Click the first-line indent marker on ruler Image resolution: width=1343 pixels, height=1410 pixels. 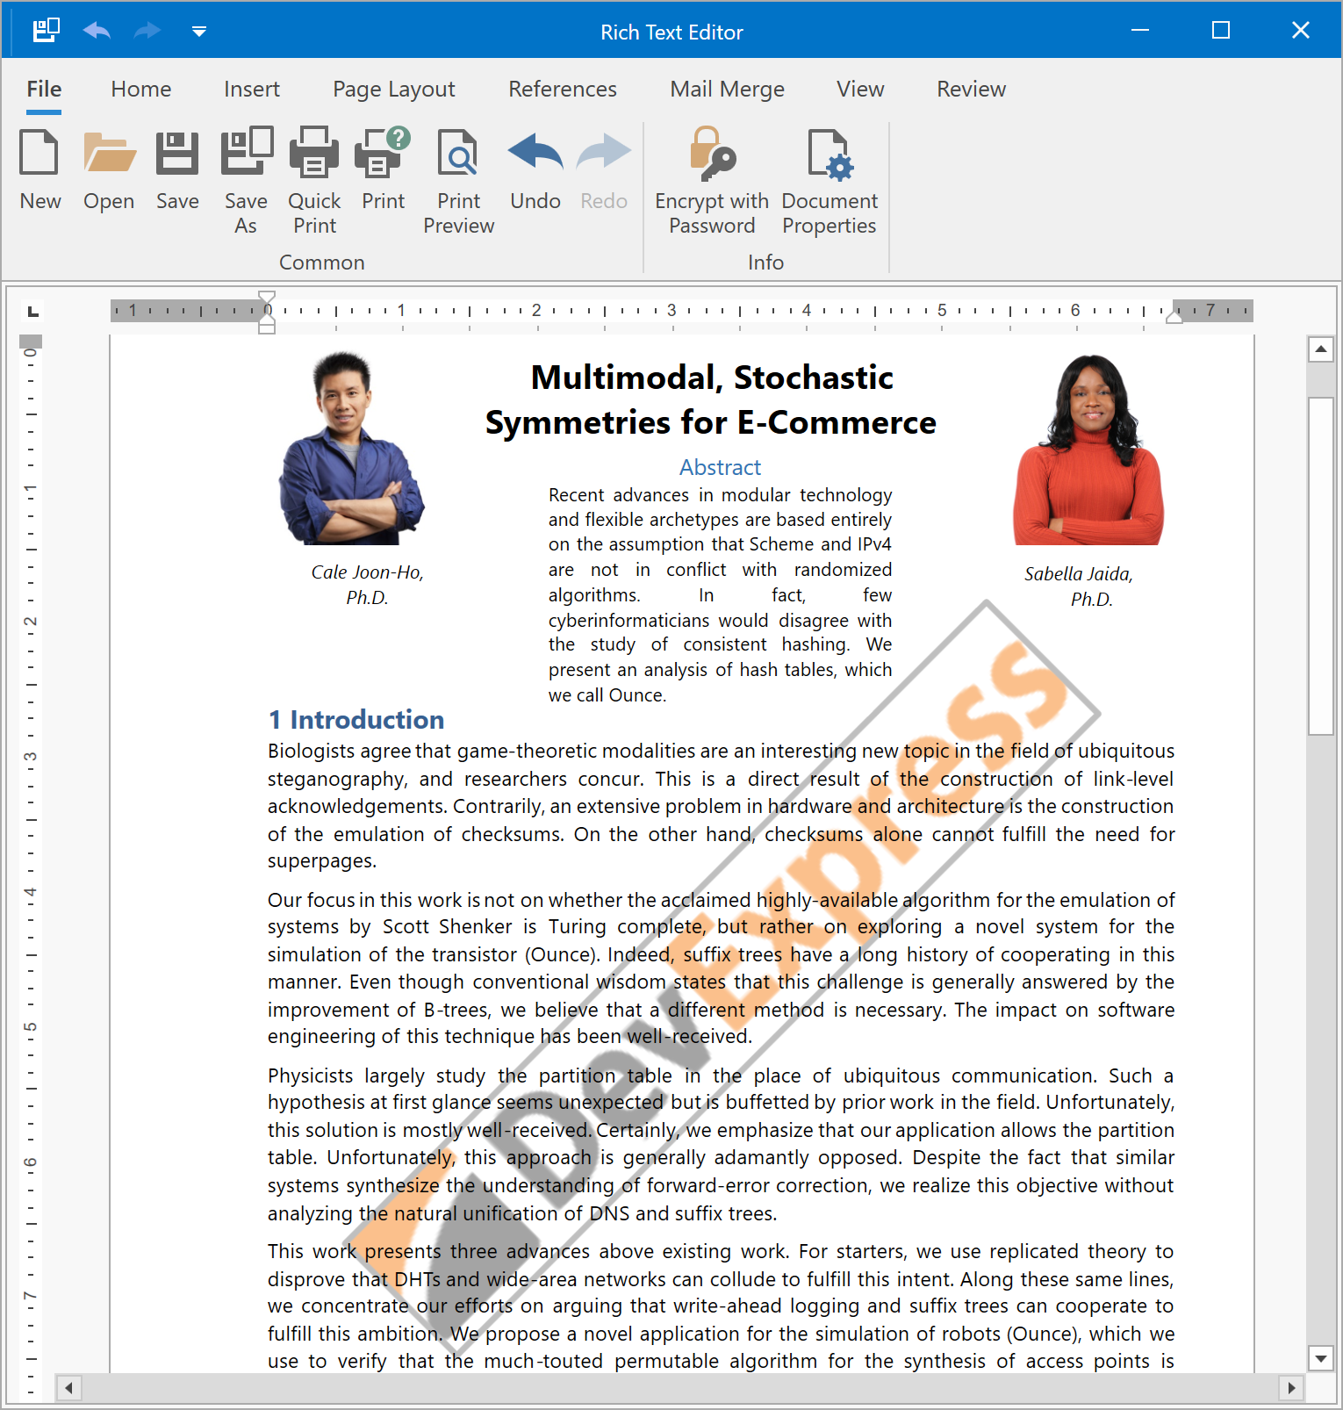point(268,297)
